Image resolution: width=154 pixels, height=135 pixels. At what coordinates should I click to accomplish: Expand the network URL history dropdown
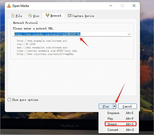pos(129,34)
